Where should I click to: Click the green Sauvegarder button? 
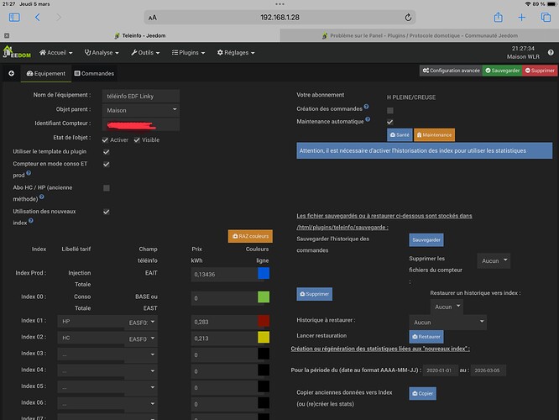502,71
